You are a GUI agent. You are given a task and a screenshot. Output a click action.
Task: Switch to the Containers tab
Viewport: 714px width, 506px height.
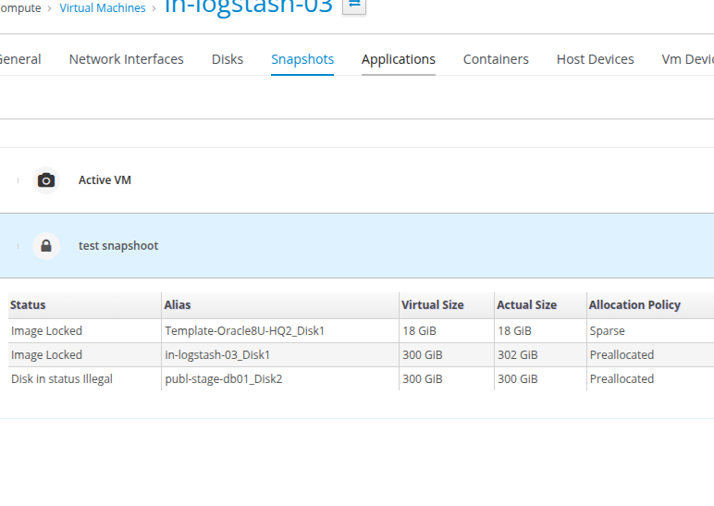496,59
